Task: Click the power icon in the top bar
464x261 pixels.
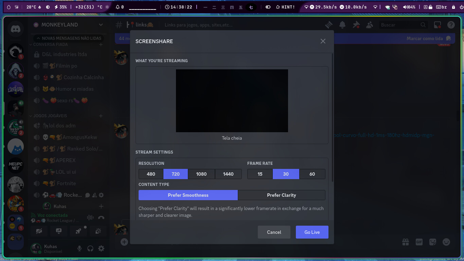Action: click(461, 7)
